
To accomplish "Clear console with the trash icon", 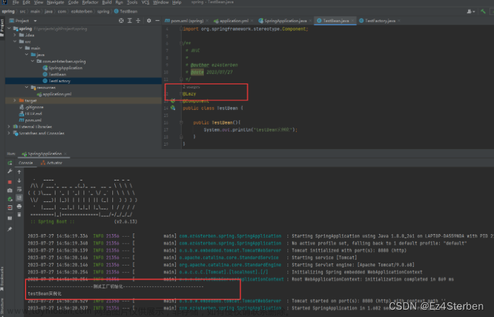I will click(x=19, y=215).
